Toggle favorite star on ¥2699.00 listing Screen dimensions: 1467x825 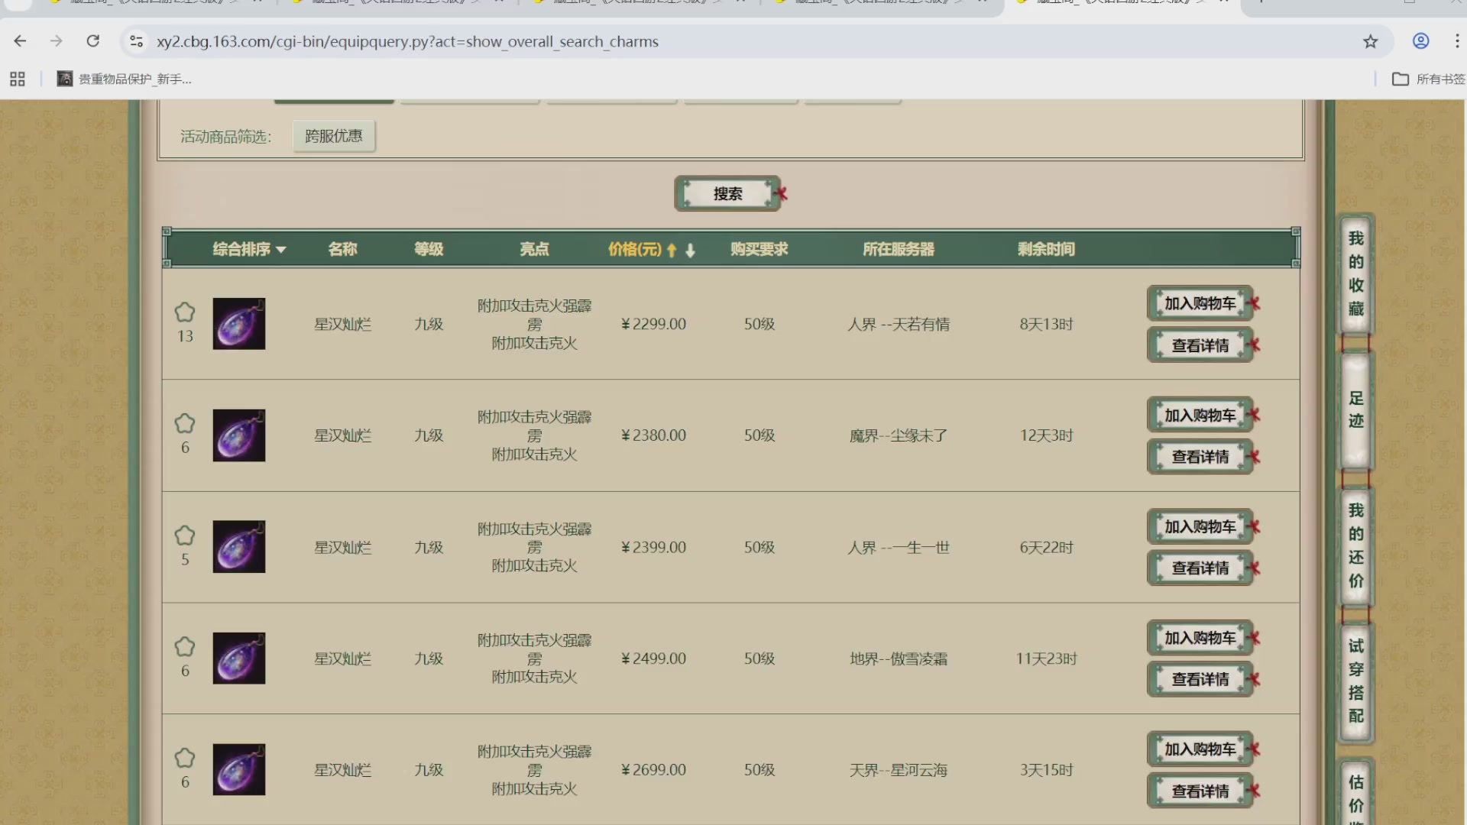185,759
